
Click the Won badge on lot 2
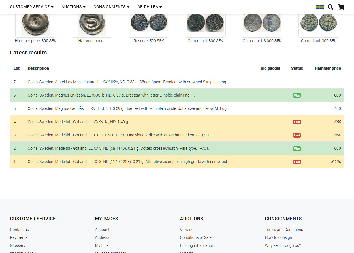pyautogui.click(x=297, y=149)
